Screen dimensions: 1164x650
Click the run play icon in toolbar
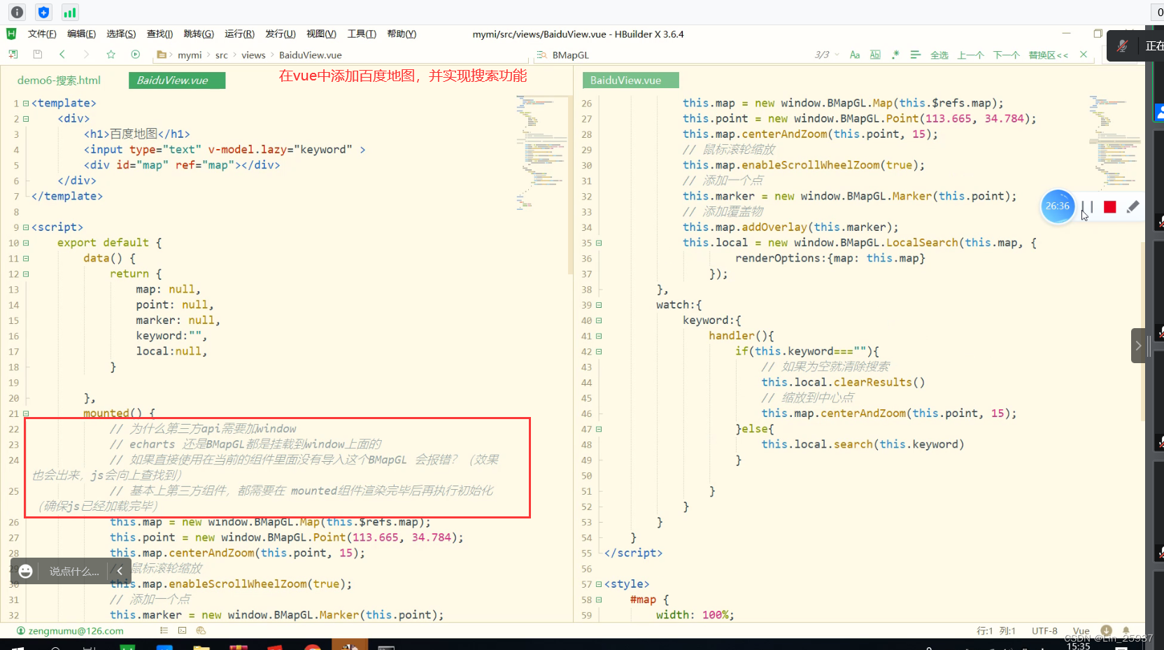[136, 55]
